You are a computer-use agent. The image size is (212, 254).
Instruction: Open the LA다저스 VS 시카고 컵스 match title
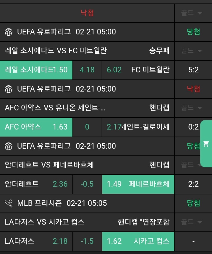coord(45,222)
